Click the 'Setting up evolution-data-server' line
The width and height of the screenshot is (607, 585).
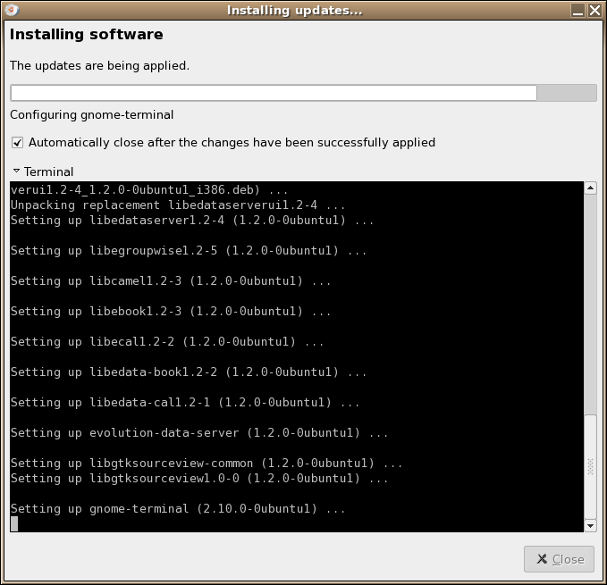tap(199, 433)
